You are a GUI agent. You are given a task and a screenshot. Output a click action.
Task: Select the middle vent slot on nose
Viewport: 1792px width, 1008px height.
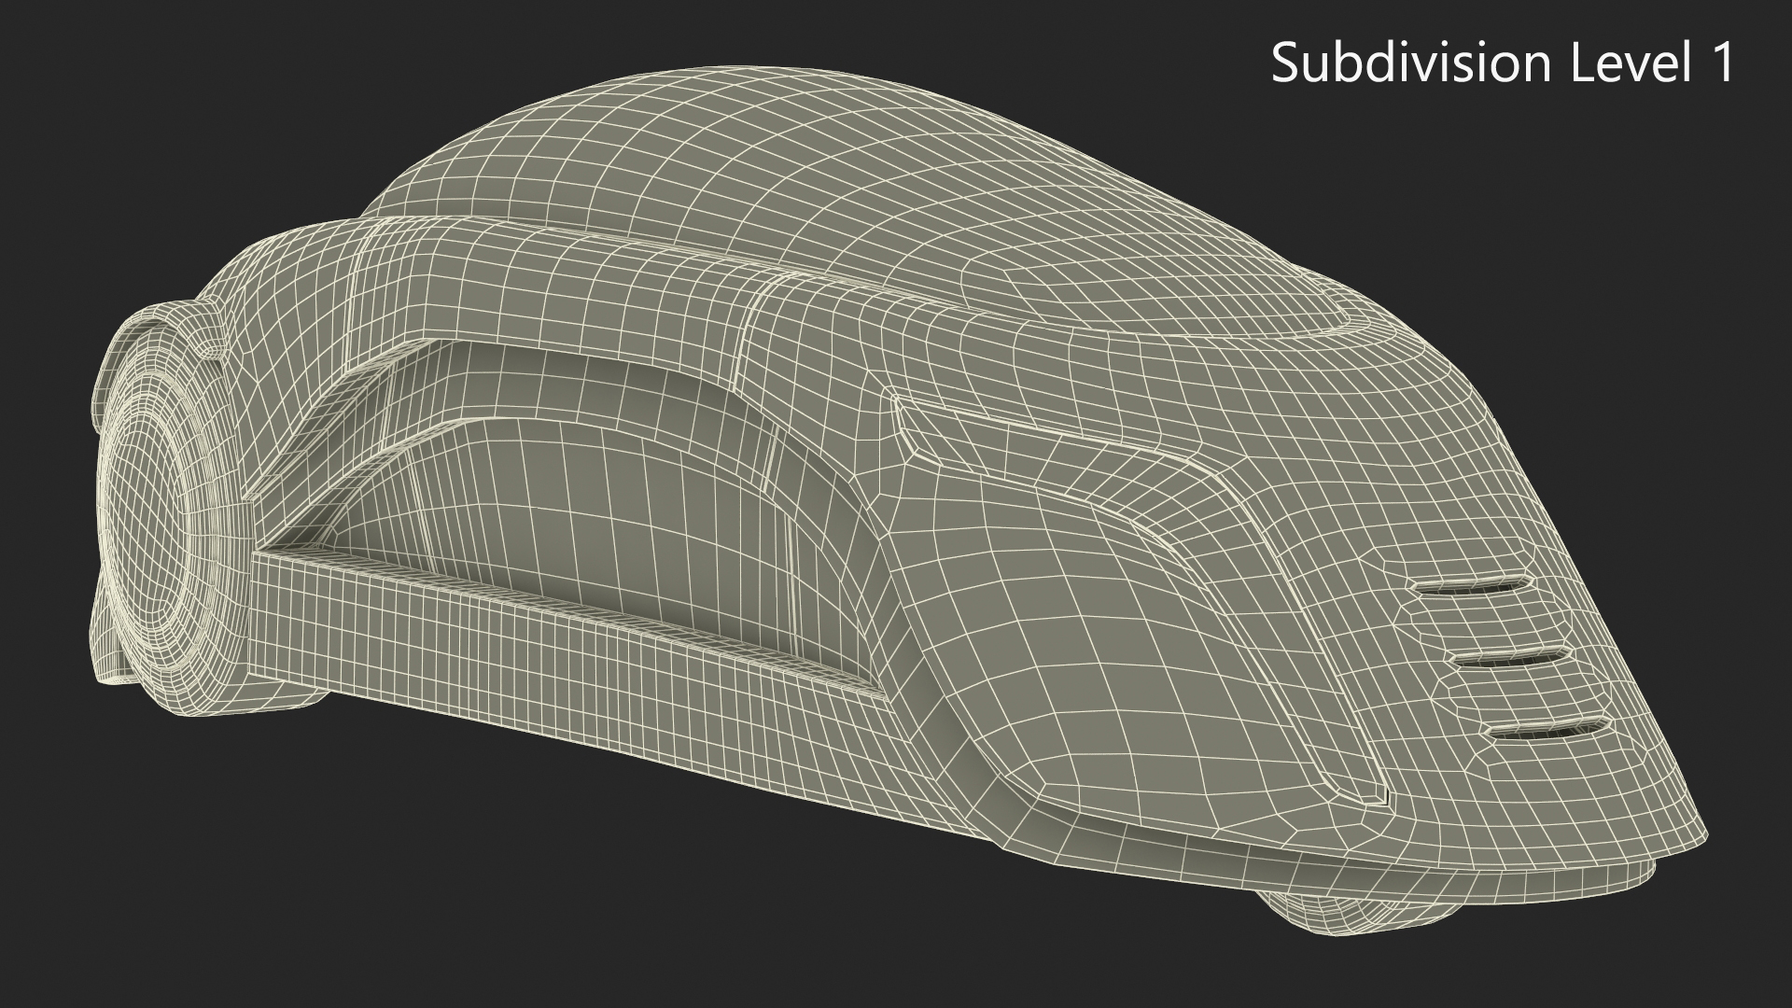tap(1511, 658)
